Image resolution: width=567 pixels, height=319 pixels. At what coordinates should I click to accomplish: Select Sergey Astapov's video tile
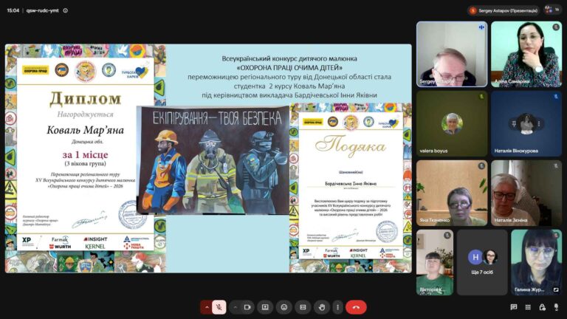click(x=452, y=54)
